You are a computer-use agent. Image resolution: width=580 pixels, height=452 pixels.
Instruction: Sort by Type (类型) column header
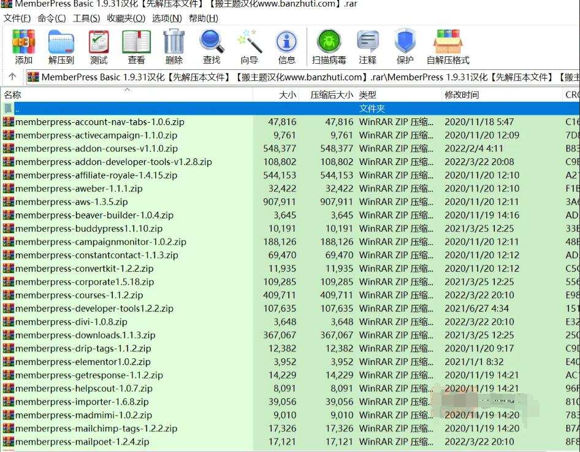tap(399, 94)
